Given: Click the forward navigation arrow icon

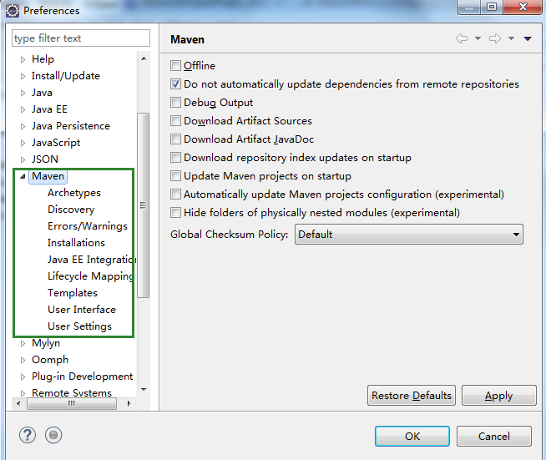Looking at the screenshot, I should coord(495,38).
